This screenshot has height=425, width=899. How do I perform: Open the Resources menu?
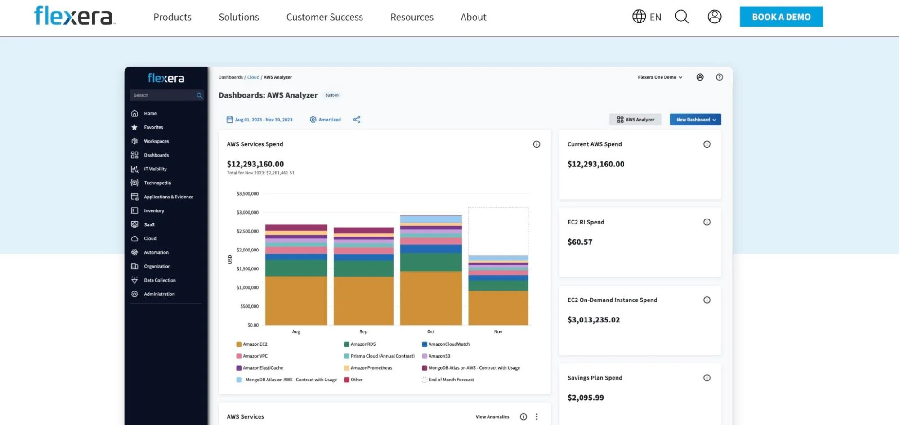click(412, 17)
